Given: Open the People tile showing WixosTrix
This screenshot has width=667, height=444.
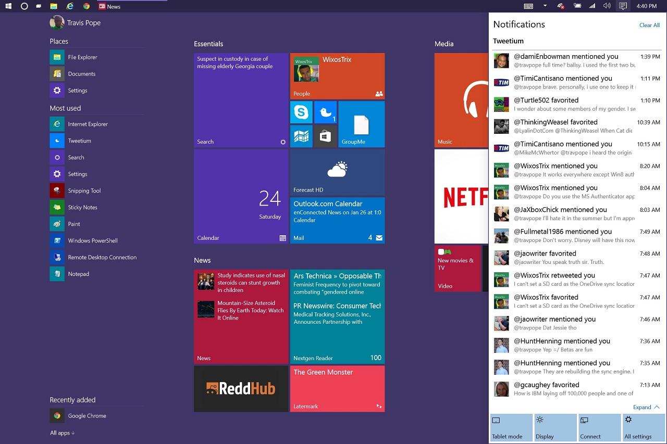Looking at the screenshot, I should (337, 76).
